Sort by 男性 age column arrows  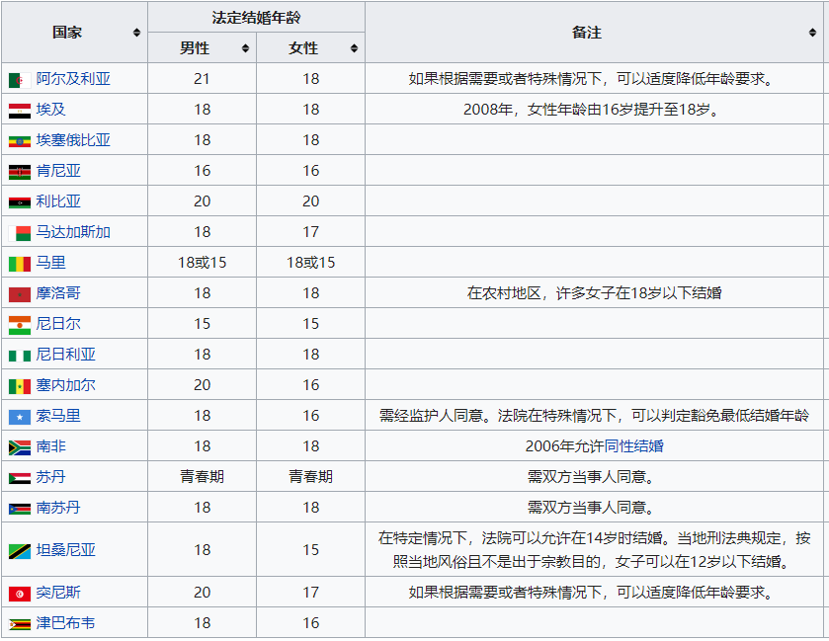[x=245, y=48]
